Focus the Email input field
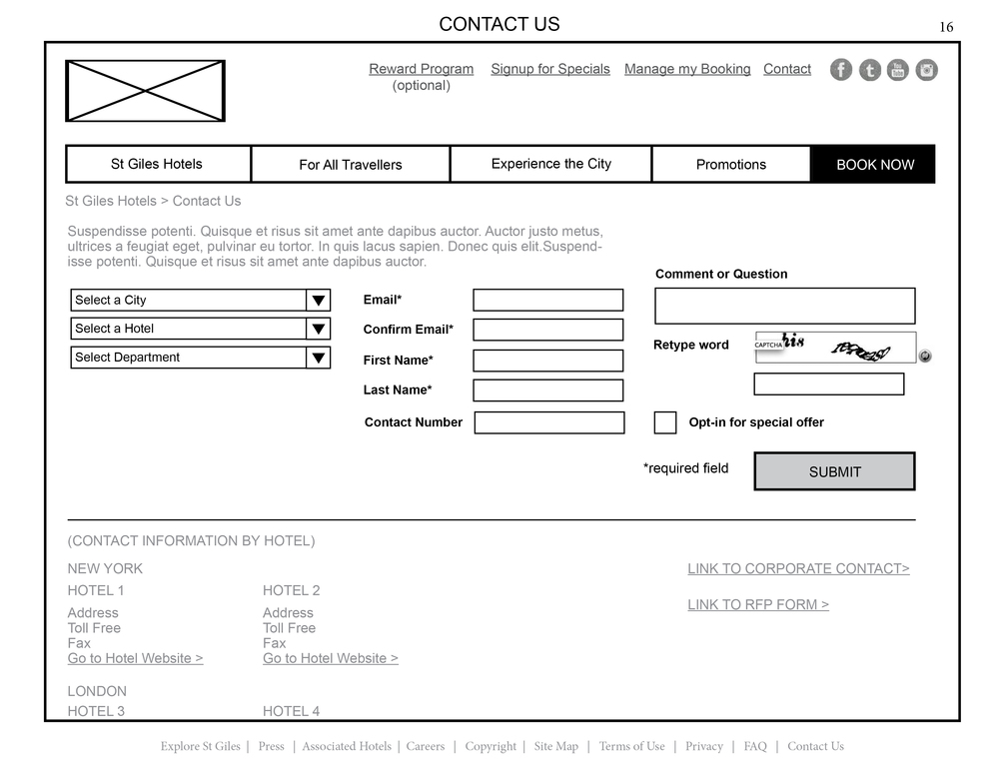999x772 pixels. pos(547,300)
